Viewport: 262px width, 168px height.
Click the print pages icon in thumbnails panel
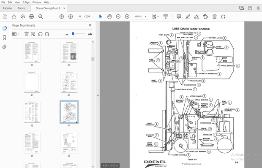[x=33, y=34]
